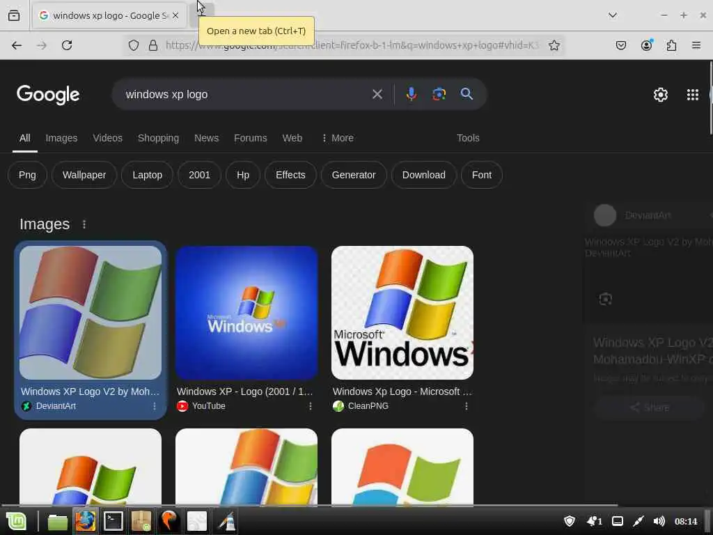
Task: Close the windows xp logo tab
Action: pos(175,15)
